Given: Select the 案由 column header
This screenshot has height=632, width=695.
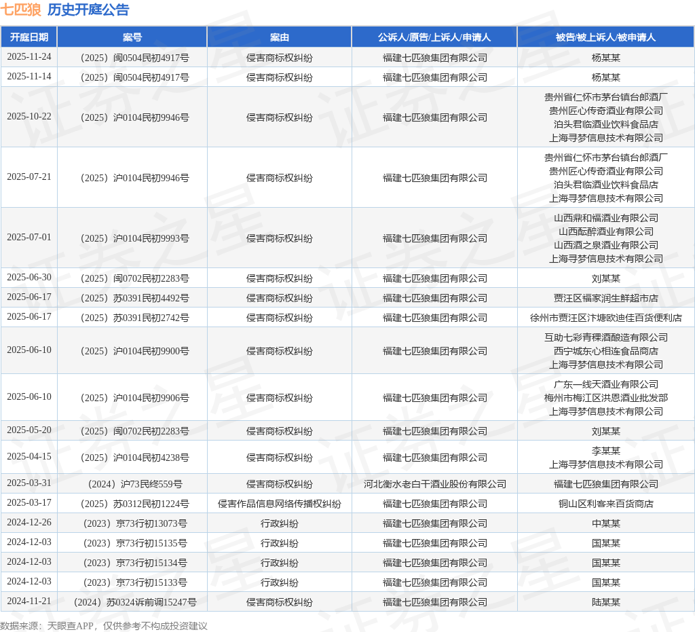Looking at the screenshot, I should pyautogui.click(x=279, y=37).
